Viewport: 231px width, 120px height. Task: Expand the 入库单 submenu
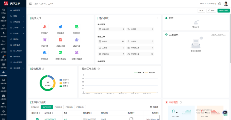coord(17,27)
